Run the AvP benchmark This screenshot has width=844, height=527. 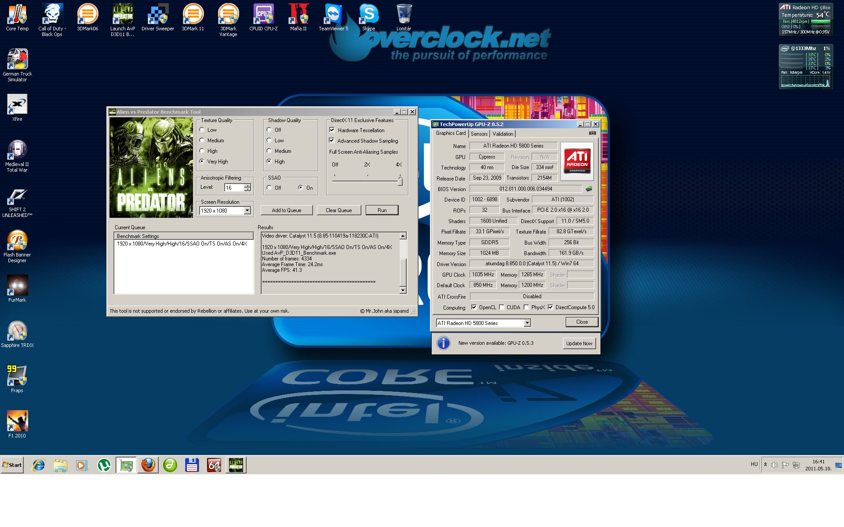(382, 210)
